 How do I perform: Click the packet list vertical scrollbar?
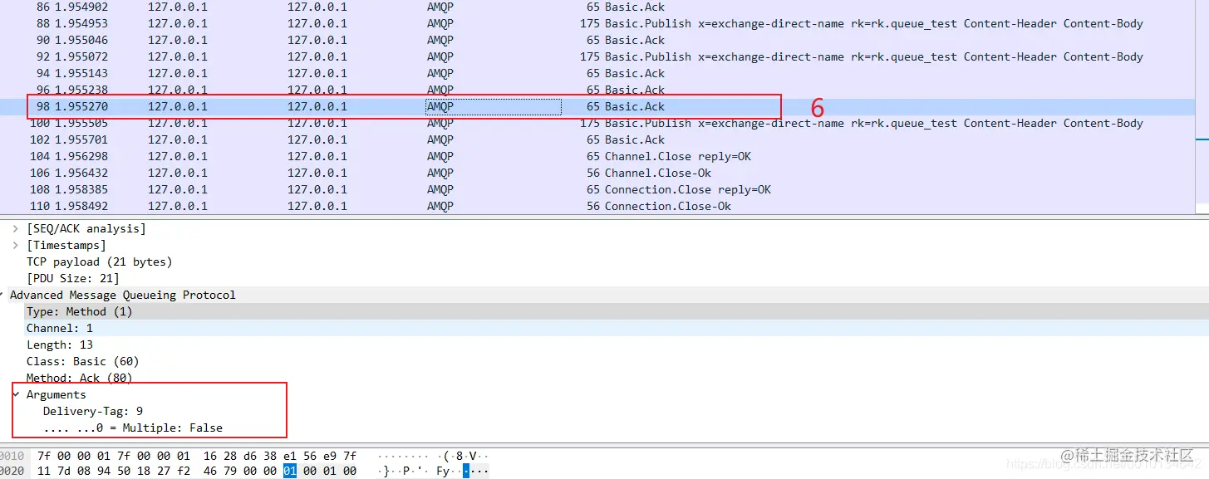point(1202,107)
